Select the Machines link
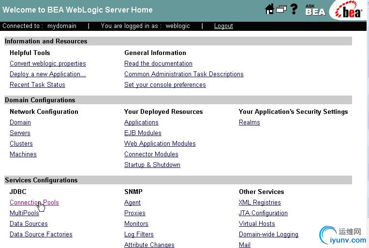 (x=23, y=154)
